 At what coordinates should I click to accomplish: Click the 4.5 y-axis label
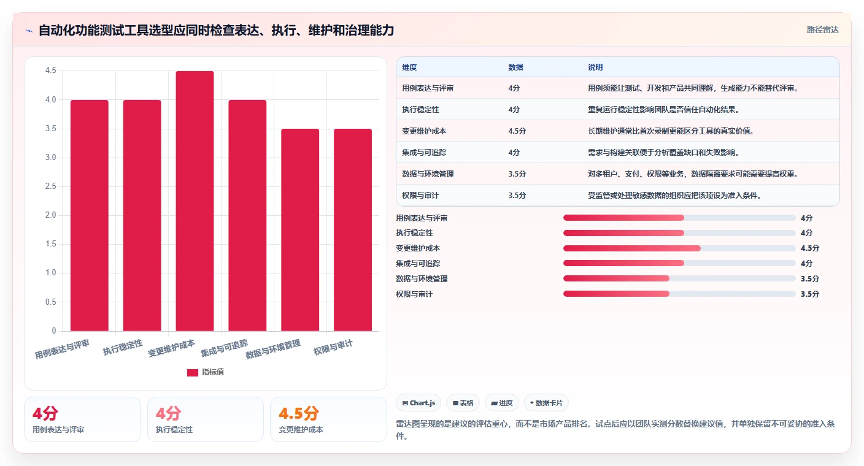pyautogui.click(x=50, y=71)
